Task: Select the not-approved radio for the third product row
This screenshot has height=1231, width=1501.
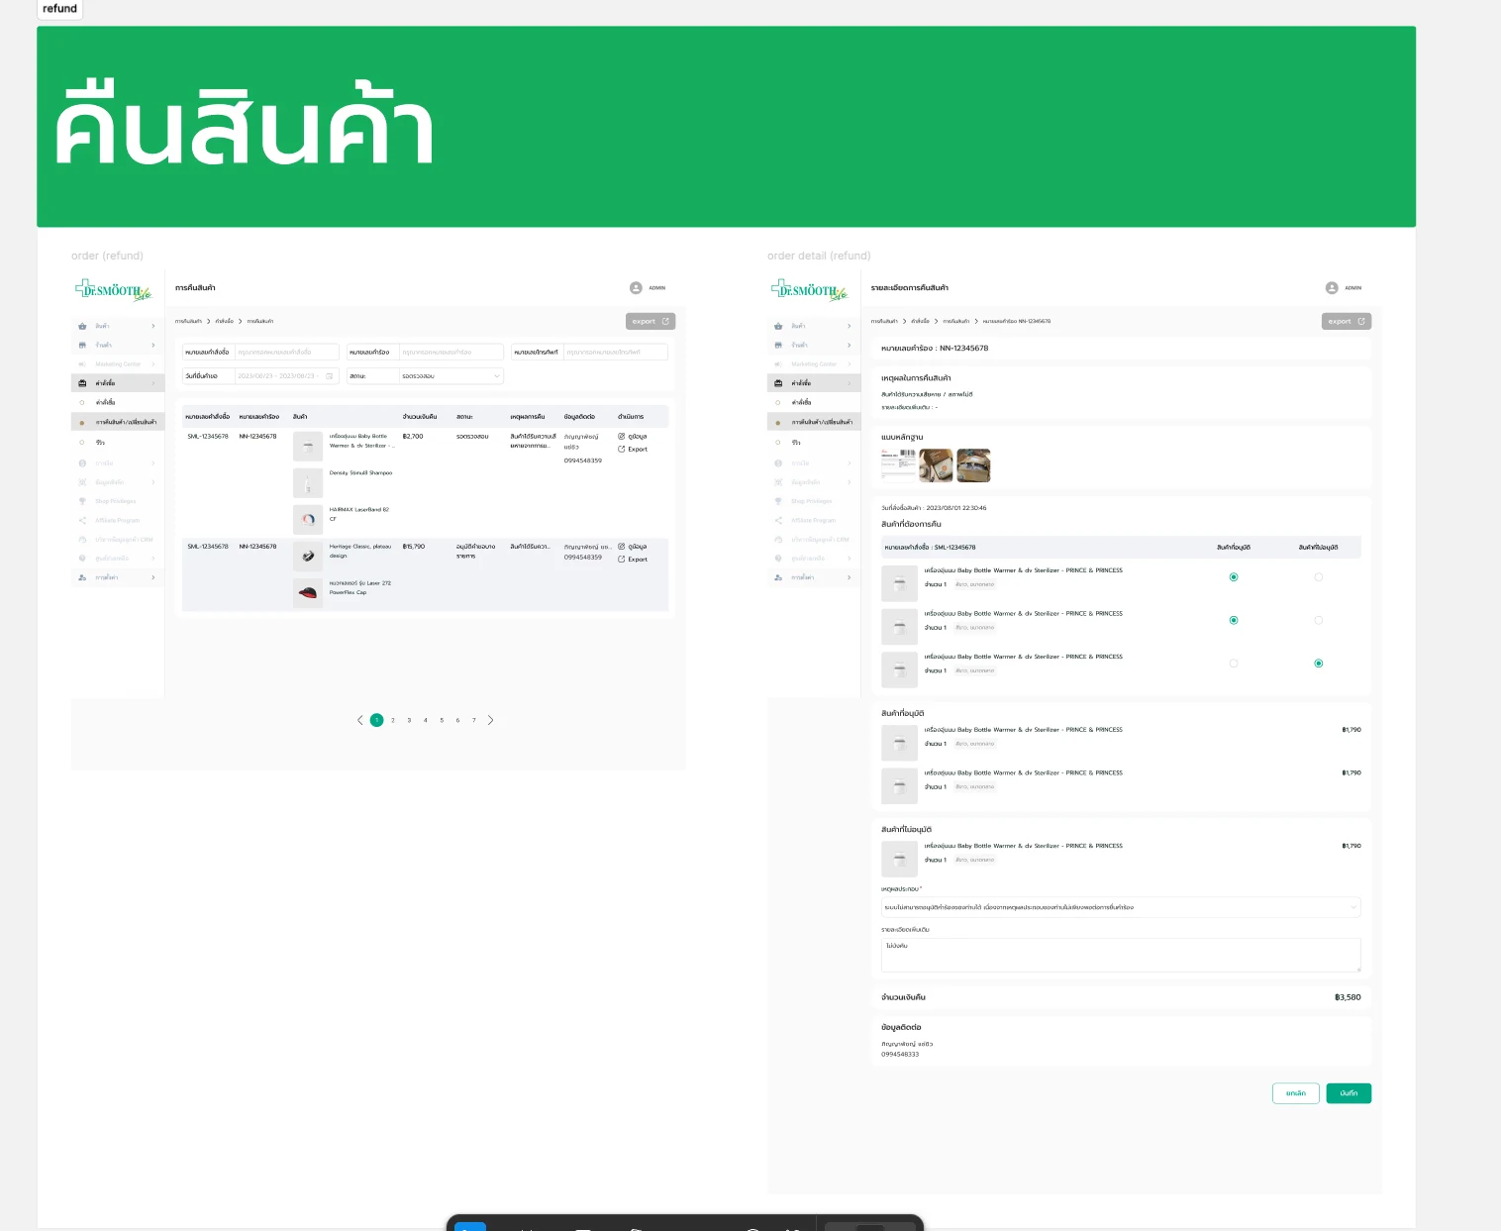Action: (x=1319, y=664)
